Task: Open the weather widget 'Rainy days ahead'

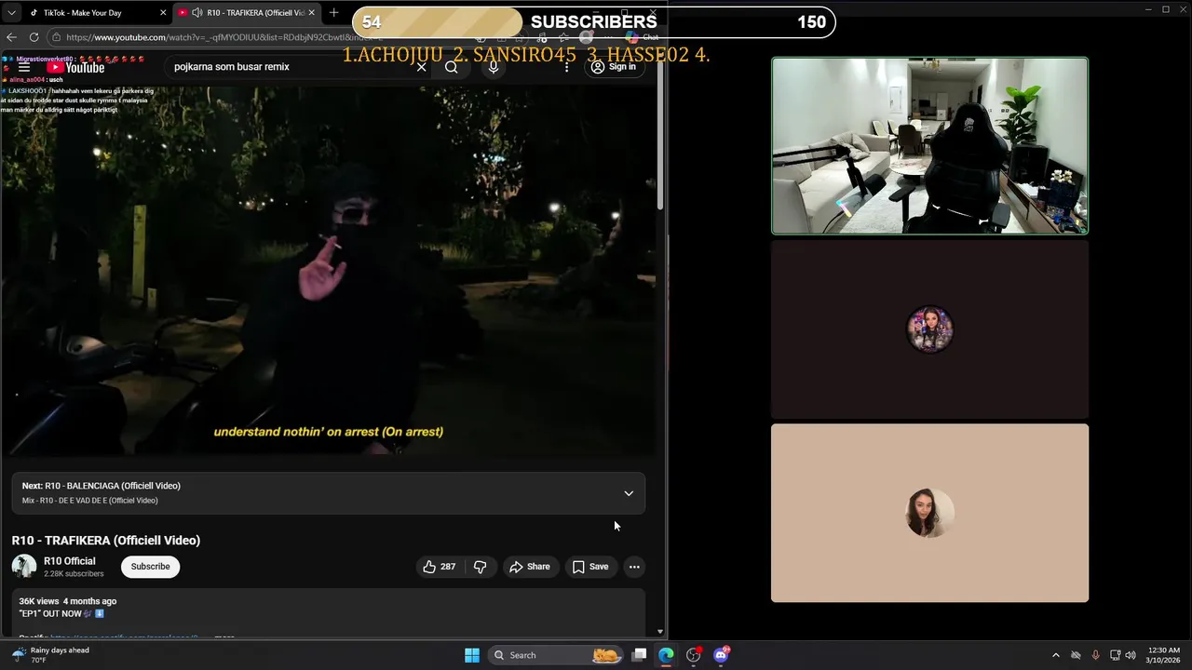Action: (51, 655)
